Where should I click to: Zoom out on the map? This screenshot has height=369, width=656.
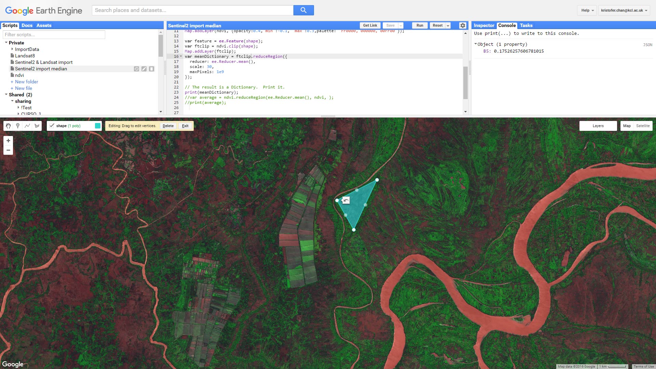(8, 150)
